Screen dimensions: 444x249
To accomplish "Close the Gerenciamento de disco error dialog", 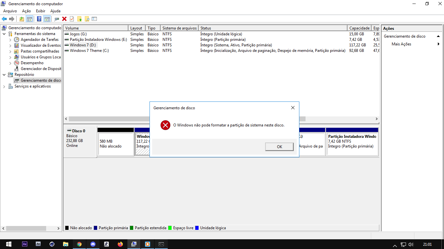I will pos(293,108).
